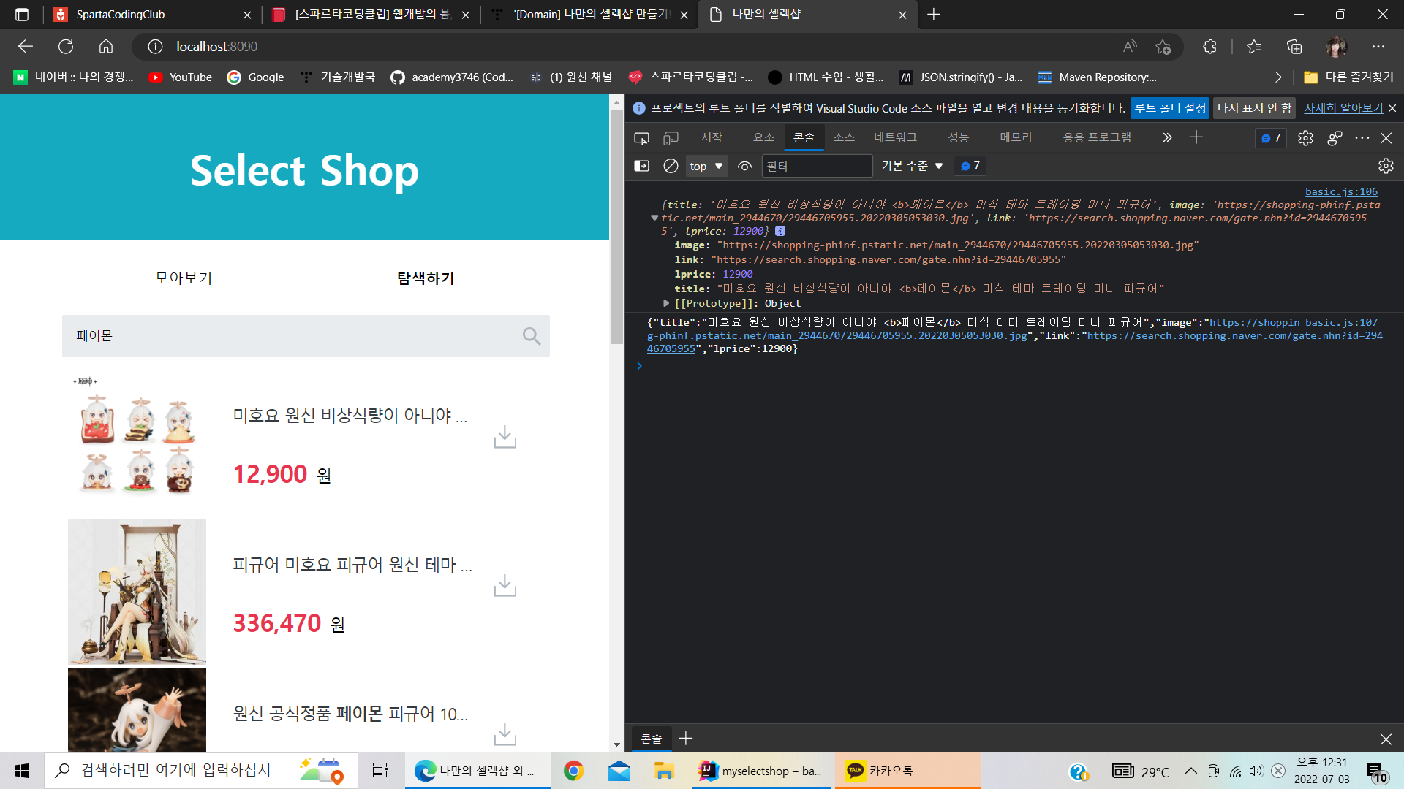
Task: Toggle device emulation in DevTools
Action: tap(671, 138)
